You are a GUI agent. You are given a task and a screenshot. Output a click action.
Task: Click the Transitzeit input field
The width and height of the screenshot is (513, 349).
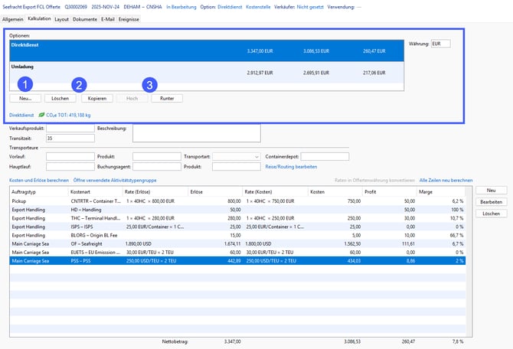pos(70,139)
